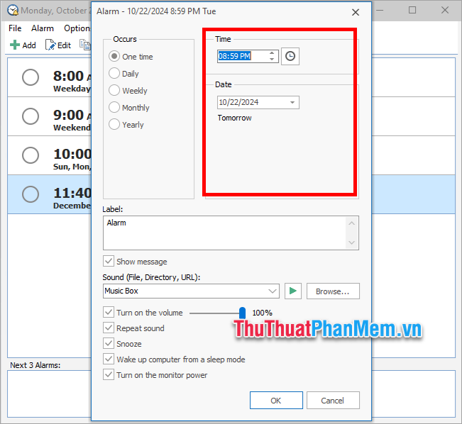The width and height of the screenshot is (462, 424).
Task: Select the 8:00 Weekdays alarm row
Action: 50,77
